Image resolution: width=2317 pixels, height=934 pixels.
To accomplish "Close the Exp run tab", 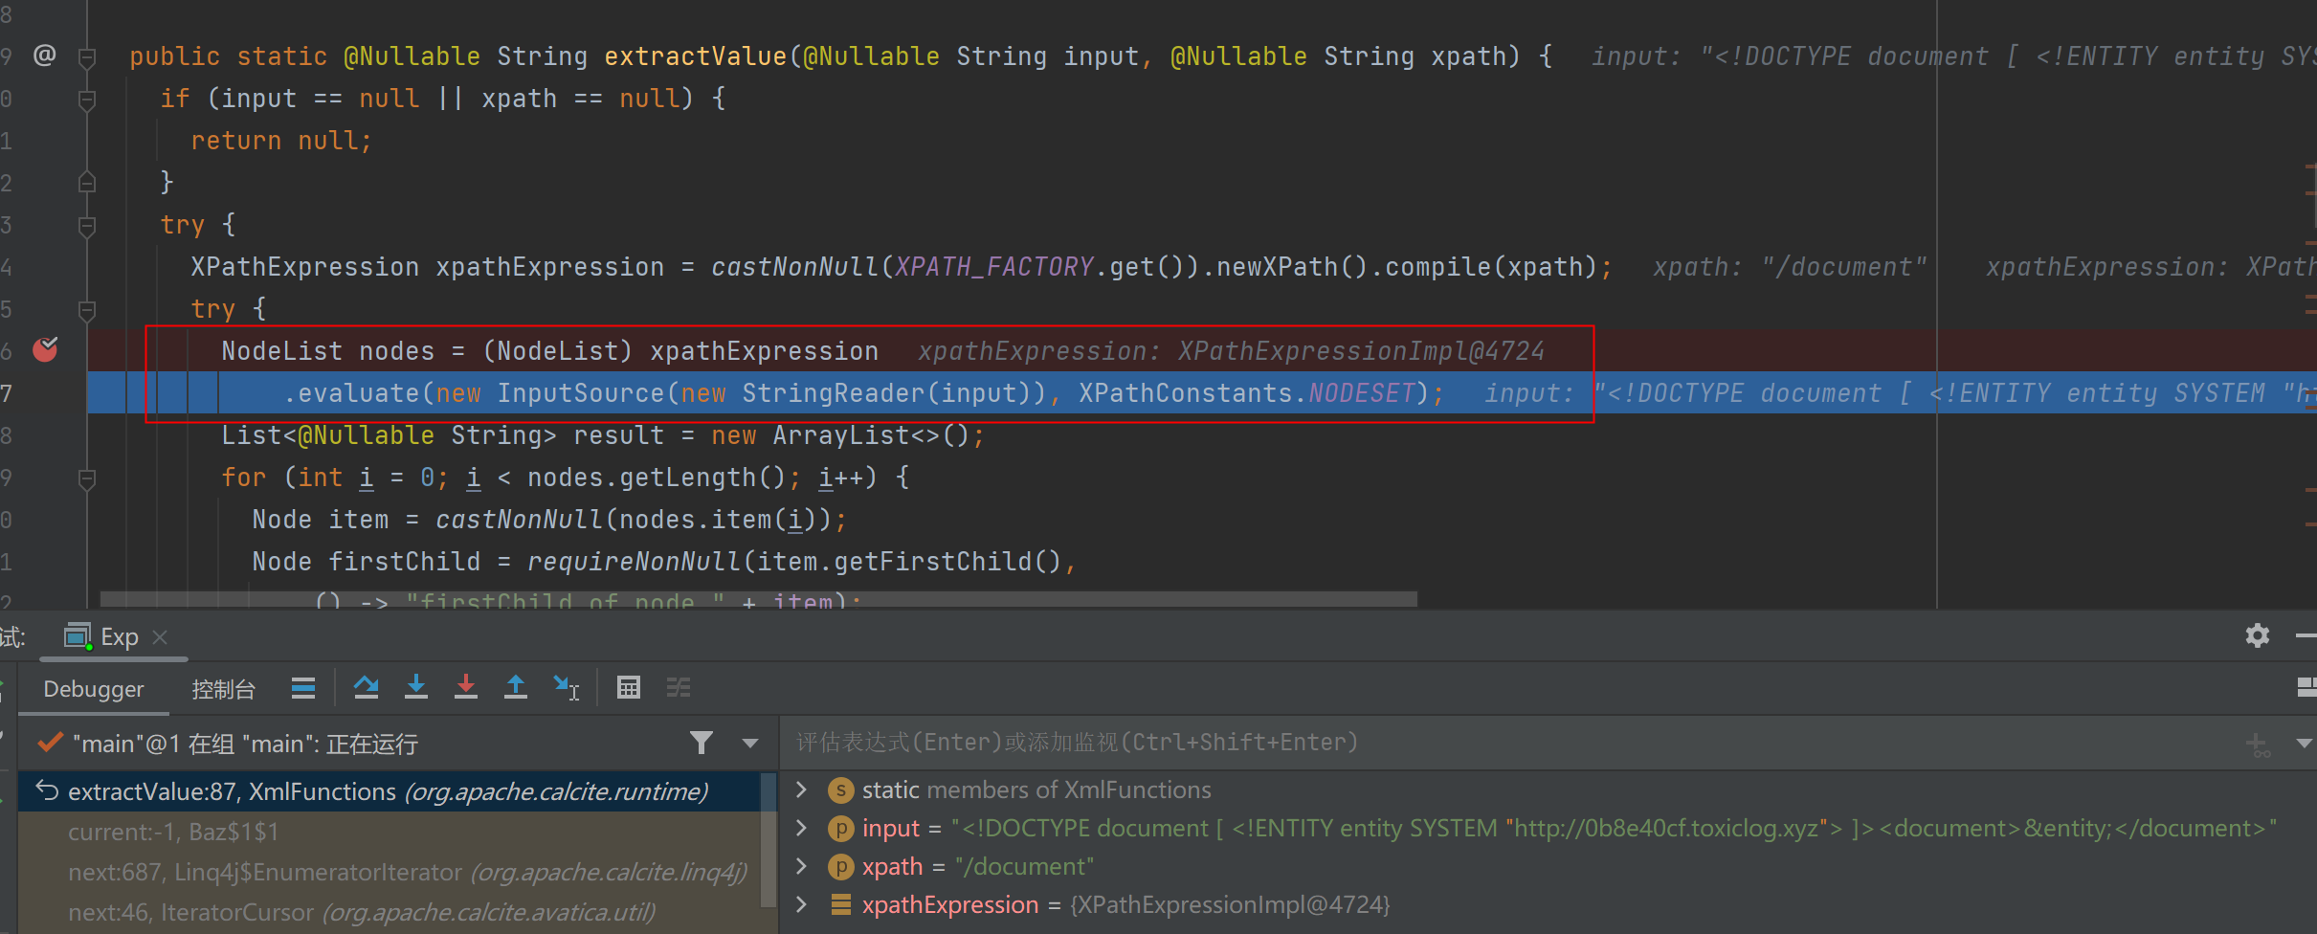I will [160, 636].
